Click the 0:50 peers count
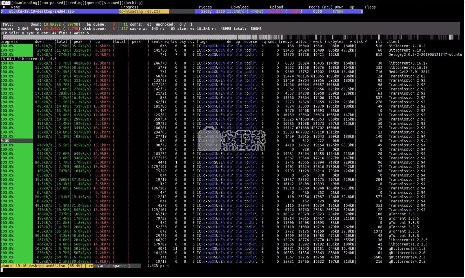This screenshot has width=465, height=278. pos(317,11)
